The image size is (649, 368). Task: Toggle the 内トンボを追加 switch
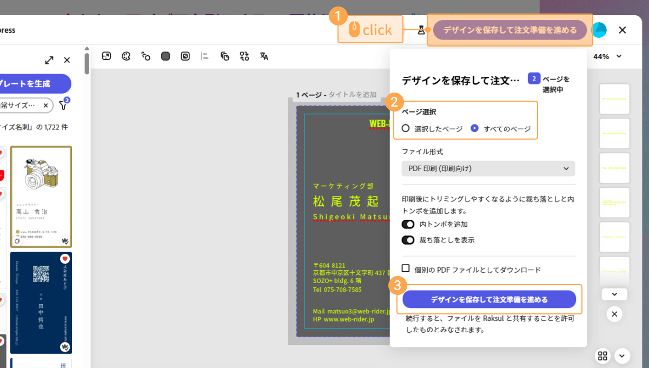[x=408, y=224]
